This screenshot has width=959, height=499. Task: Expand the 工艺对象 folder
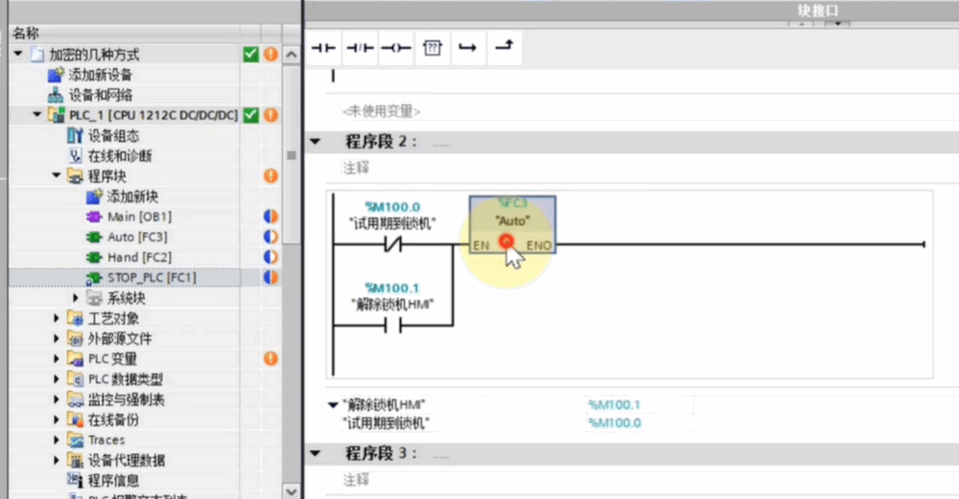click(57, 319)
